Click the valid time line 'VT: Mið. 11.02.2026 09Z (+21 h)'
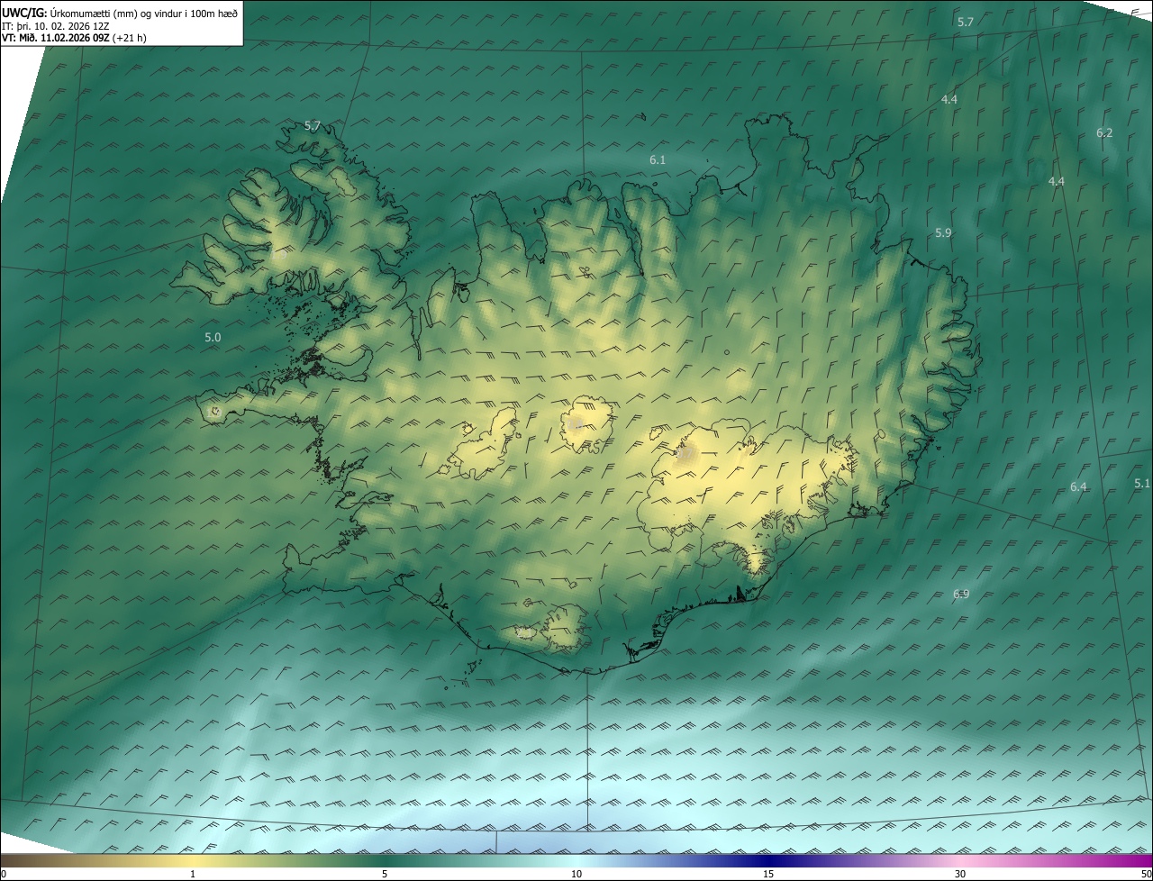Image resolution: width=1153 pixels, height=881 pixels. coord(75,39)
